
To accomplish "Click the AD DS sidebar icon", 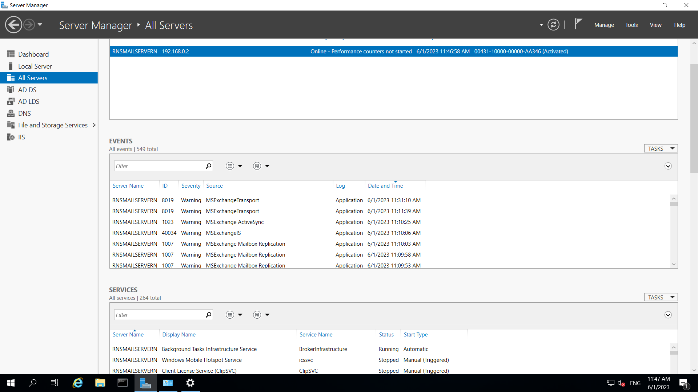I will point(11,90).
